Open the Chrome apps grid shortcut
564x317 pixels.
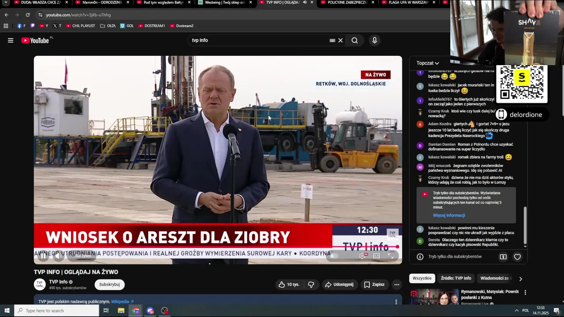coord(6,26)
